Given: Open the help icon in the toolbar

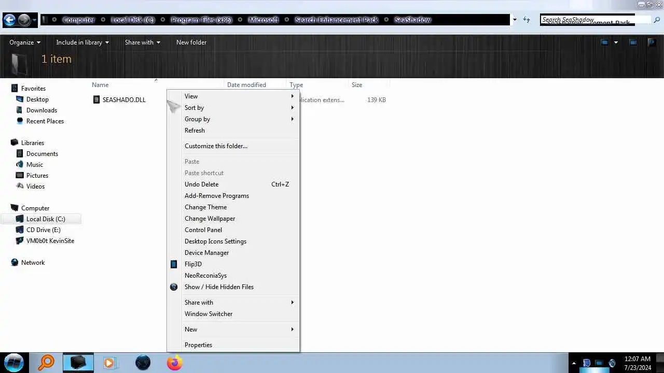Looking at the screenshot, I should coord(652,42).
